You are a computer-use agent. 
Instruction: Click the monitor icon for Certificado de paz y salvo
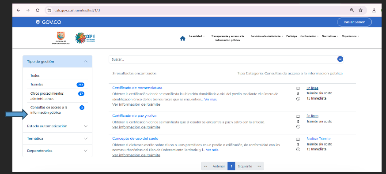click(298, 116)
